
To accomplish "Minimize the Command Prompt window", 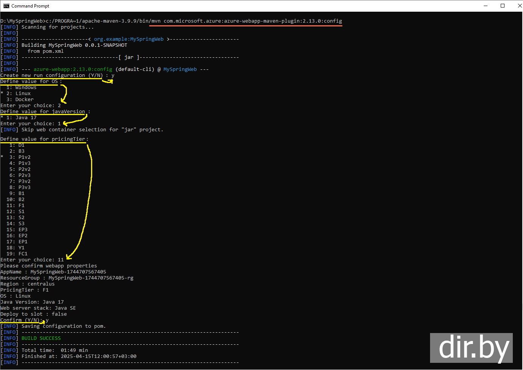I will (x=486, y=6).
